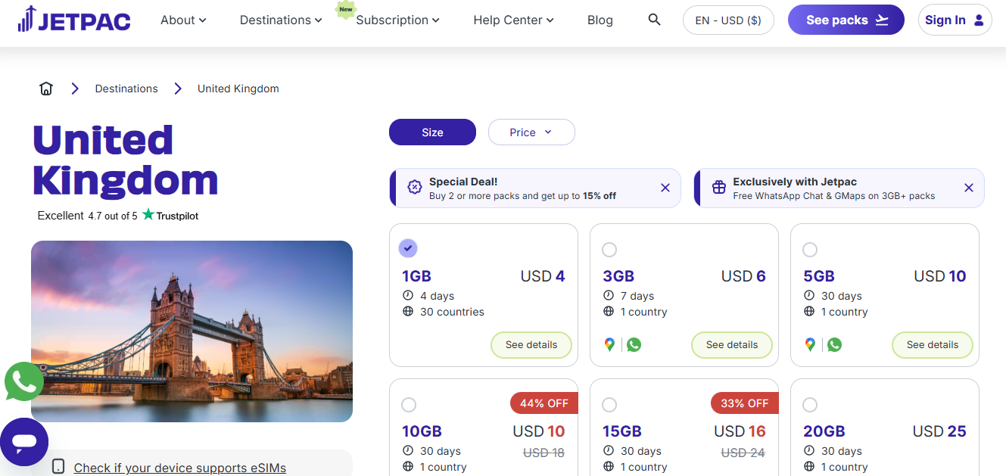Click the Sign In button

tap(955, 20)
